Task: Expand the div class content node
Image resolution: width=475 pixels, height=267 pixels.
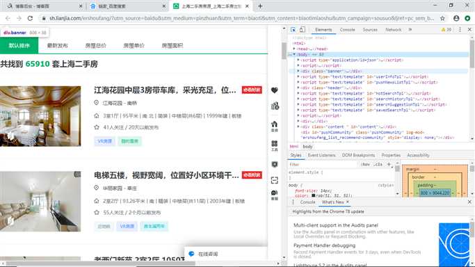Action: click(298, 127)
